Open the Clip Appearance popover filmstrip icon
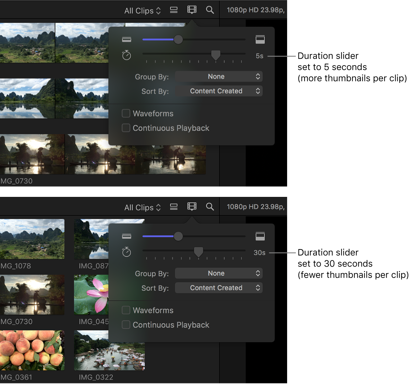This screenshot has width=419, height=384. click(x=192, y=10)
